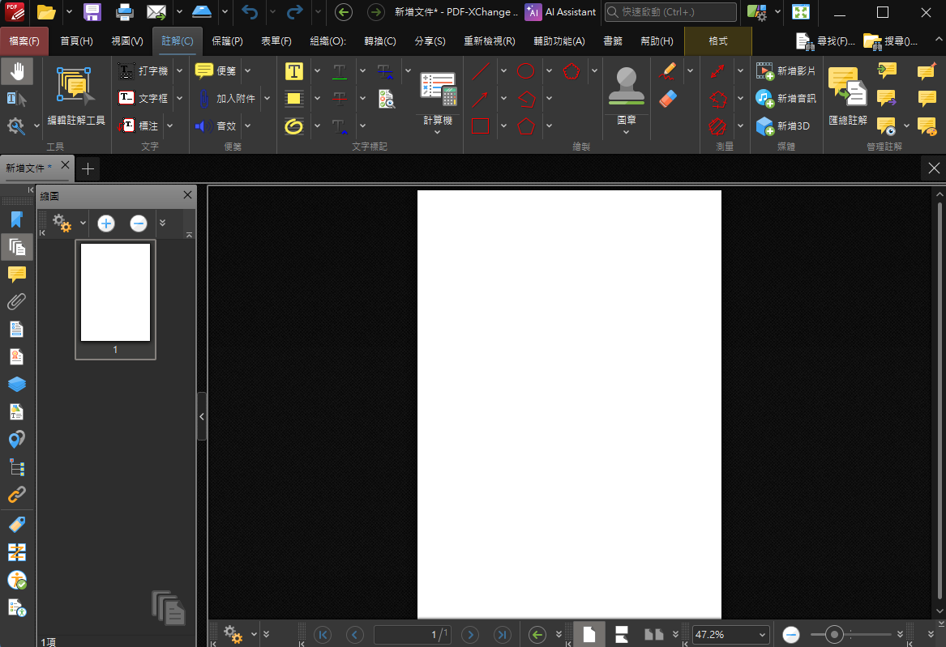Select the green Underline text tool
The height and width of the screenshot is (647, 946).
coord(340,71)
